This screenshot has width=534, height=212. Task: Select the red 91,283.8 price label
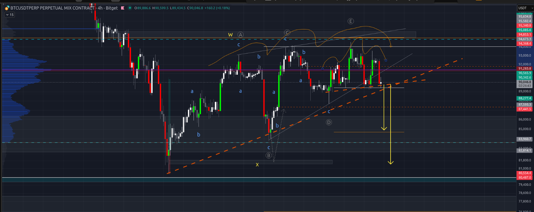[x=524, y=69]
